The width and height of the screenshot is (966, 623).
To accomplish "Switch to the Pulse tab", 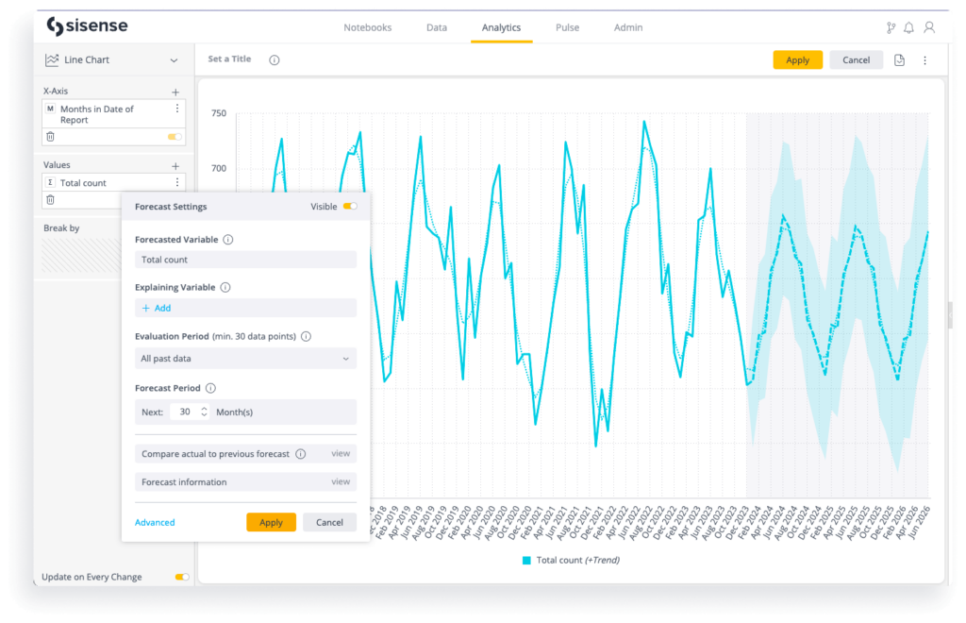I will [x=567, y=27].
